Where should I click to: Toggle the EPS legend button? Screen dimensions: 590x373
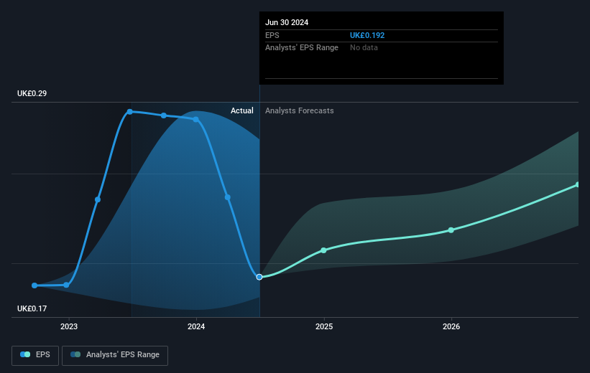click(x=35, y=355)
